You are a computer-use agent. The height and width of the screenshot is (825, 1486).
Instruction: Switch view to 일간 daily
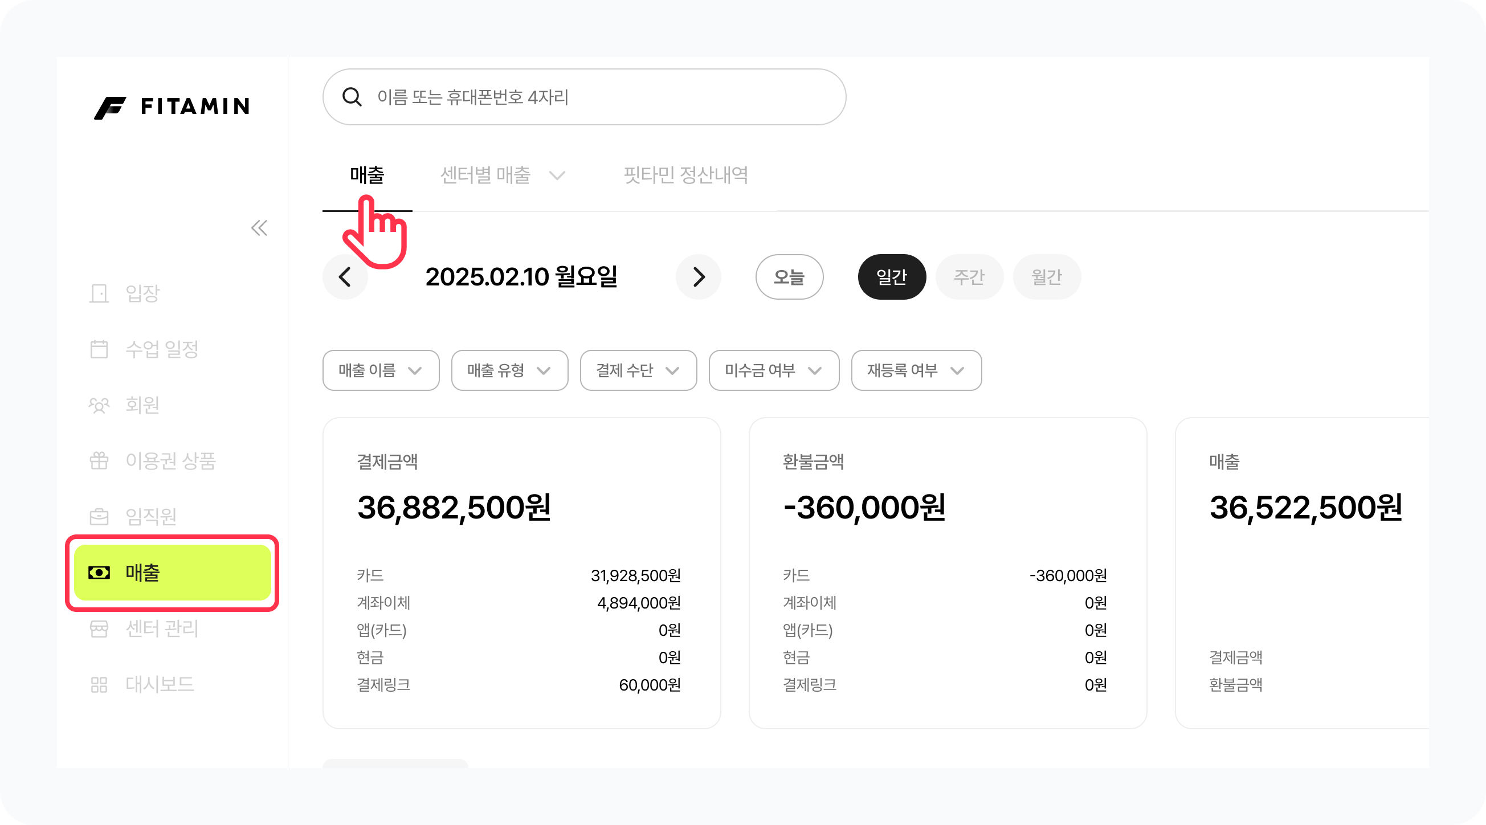(x=891, y=277)
